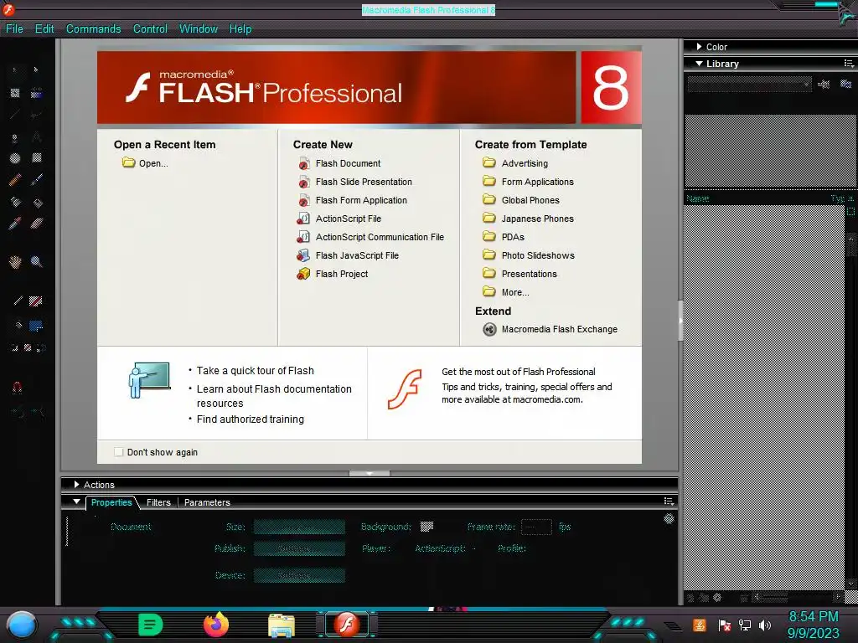The width and height of the screenshot is (858, 643).
Task: Select the Paint Bucket tool
Action: point(37,203)
